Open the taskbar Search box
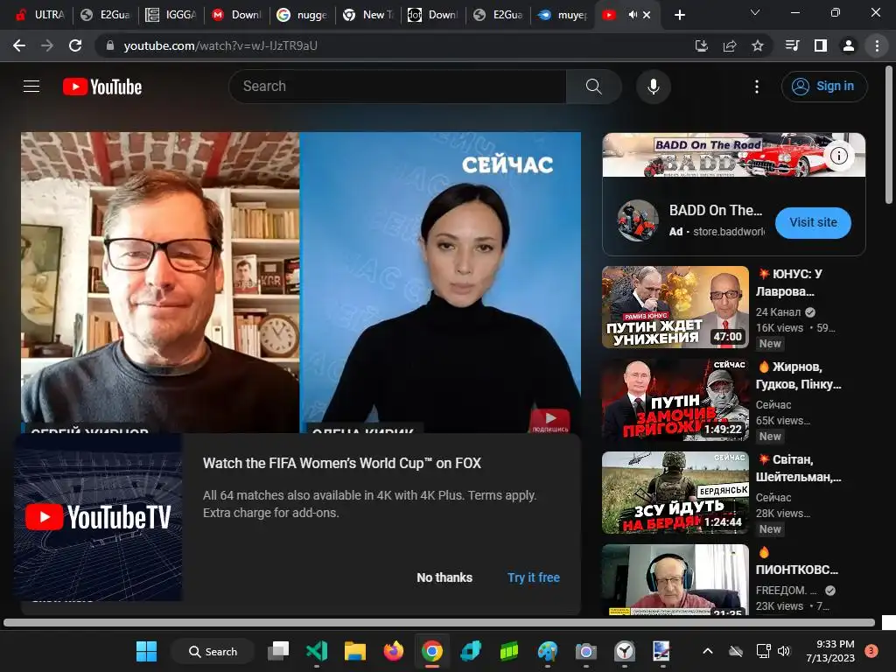896x672 pixels. click(x=213, y=651)
